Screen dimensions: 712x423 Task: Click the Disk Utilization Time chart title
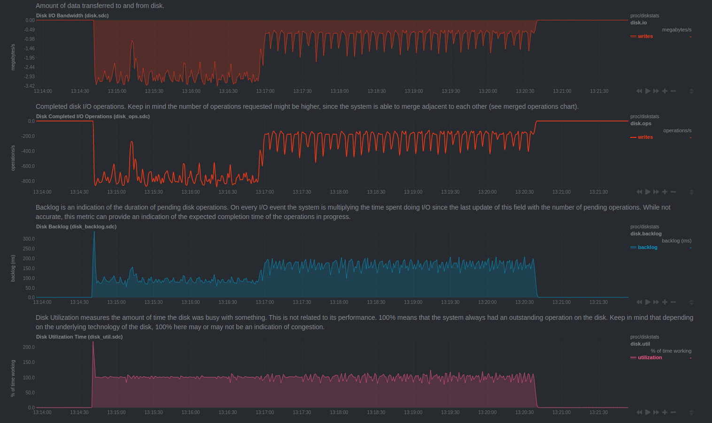[x=79, y=337]
